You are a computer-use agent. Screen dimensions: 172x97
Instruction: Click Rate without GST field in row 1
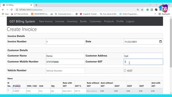tap(93, 91)
